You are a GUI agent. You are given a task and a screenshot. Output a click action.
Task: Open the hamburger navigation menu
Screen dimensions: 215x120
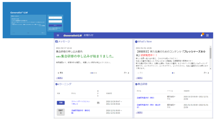tap(58, 35)
